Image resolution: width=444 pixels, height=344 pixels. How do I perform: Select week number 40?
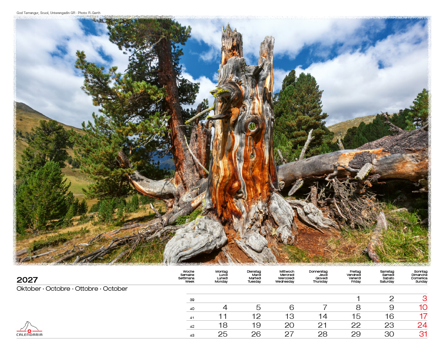(192, 309)
